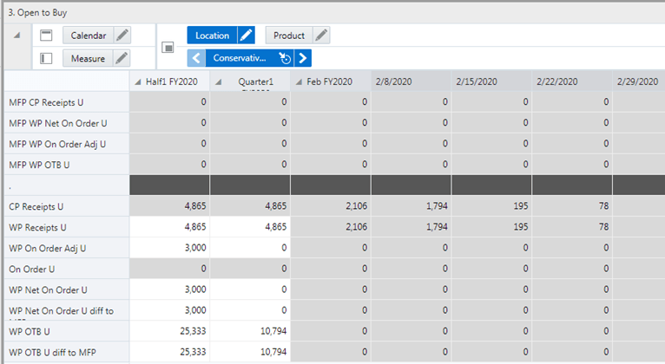The image size is (665, 364).
Task: Select WP Net On Order U diff to row
Action: tap(67, 310)
